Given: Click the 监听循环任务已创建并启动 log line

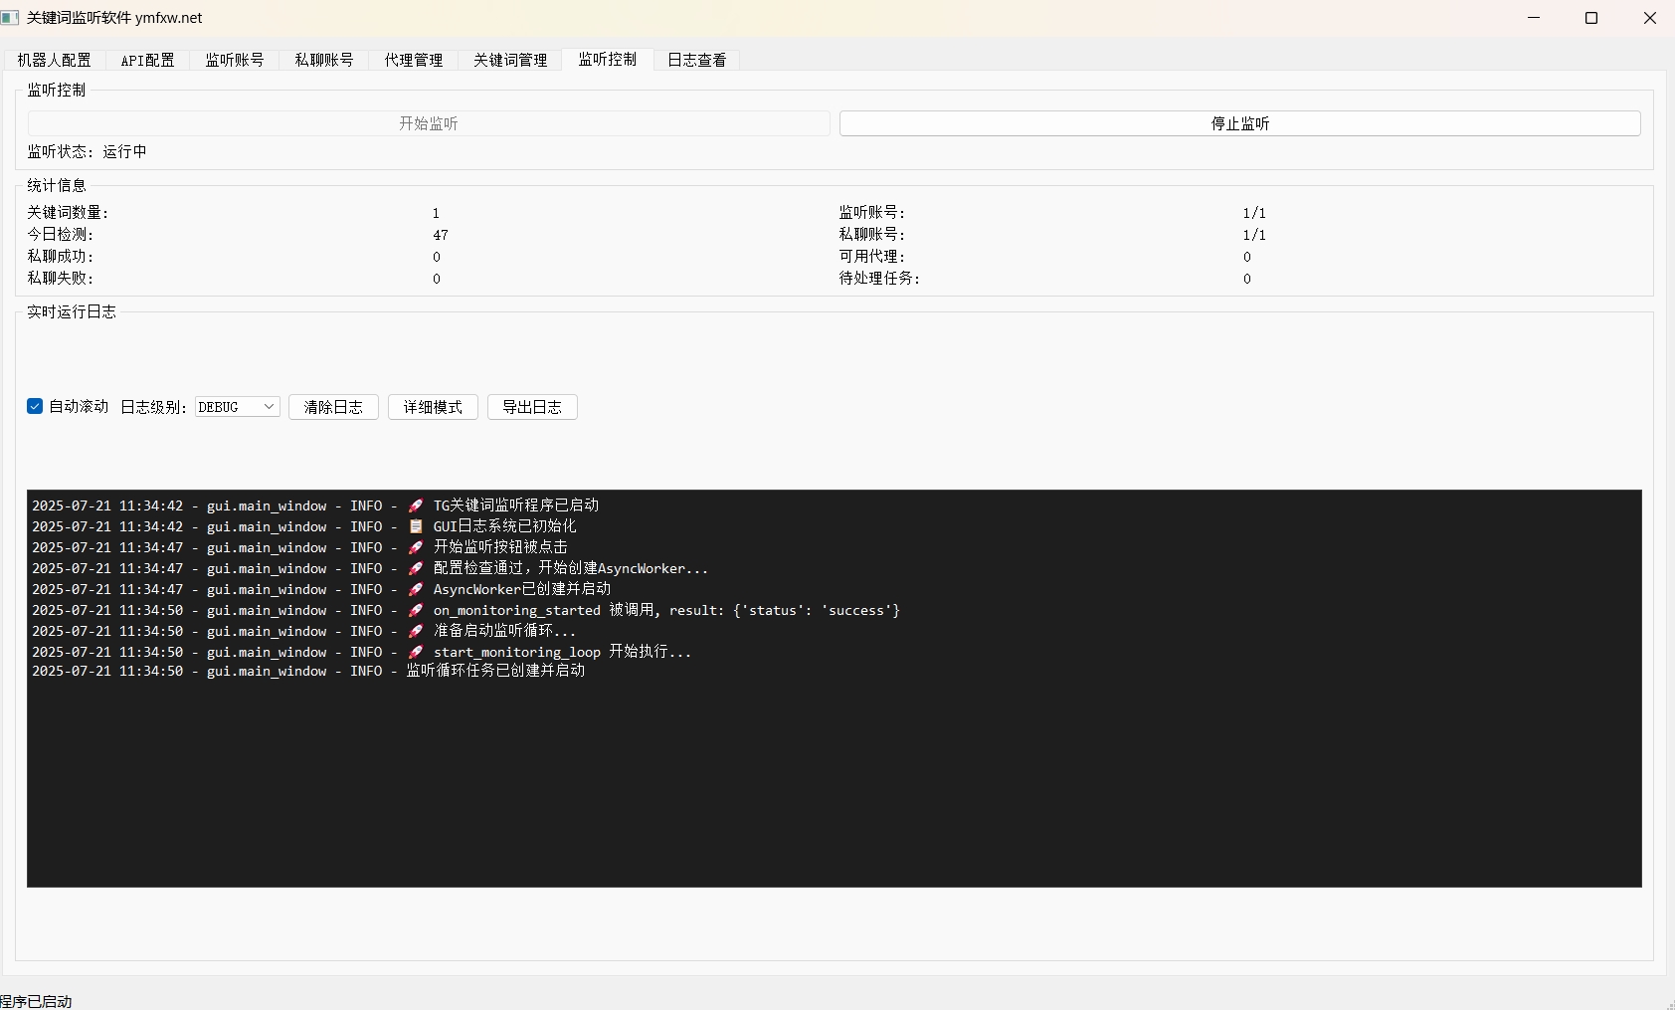Looking at the screenshot, I should pos(495,672).
